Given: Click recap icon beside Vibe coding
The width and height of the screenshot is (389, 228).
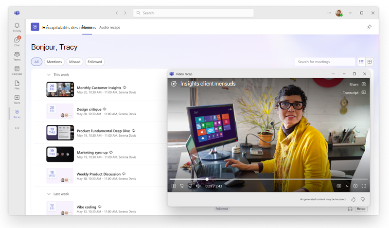Looking at the screenshot, I should click(100, 207).
